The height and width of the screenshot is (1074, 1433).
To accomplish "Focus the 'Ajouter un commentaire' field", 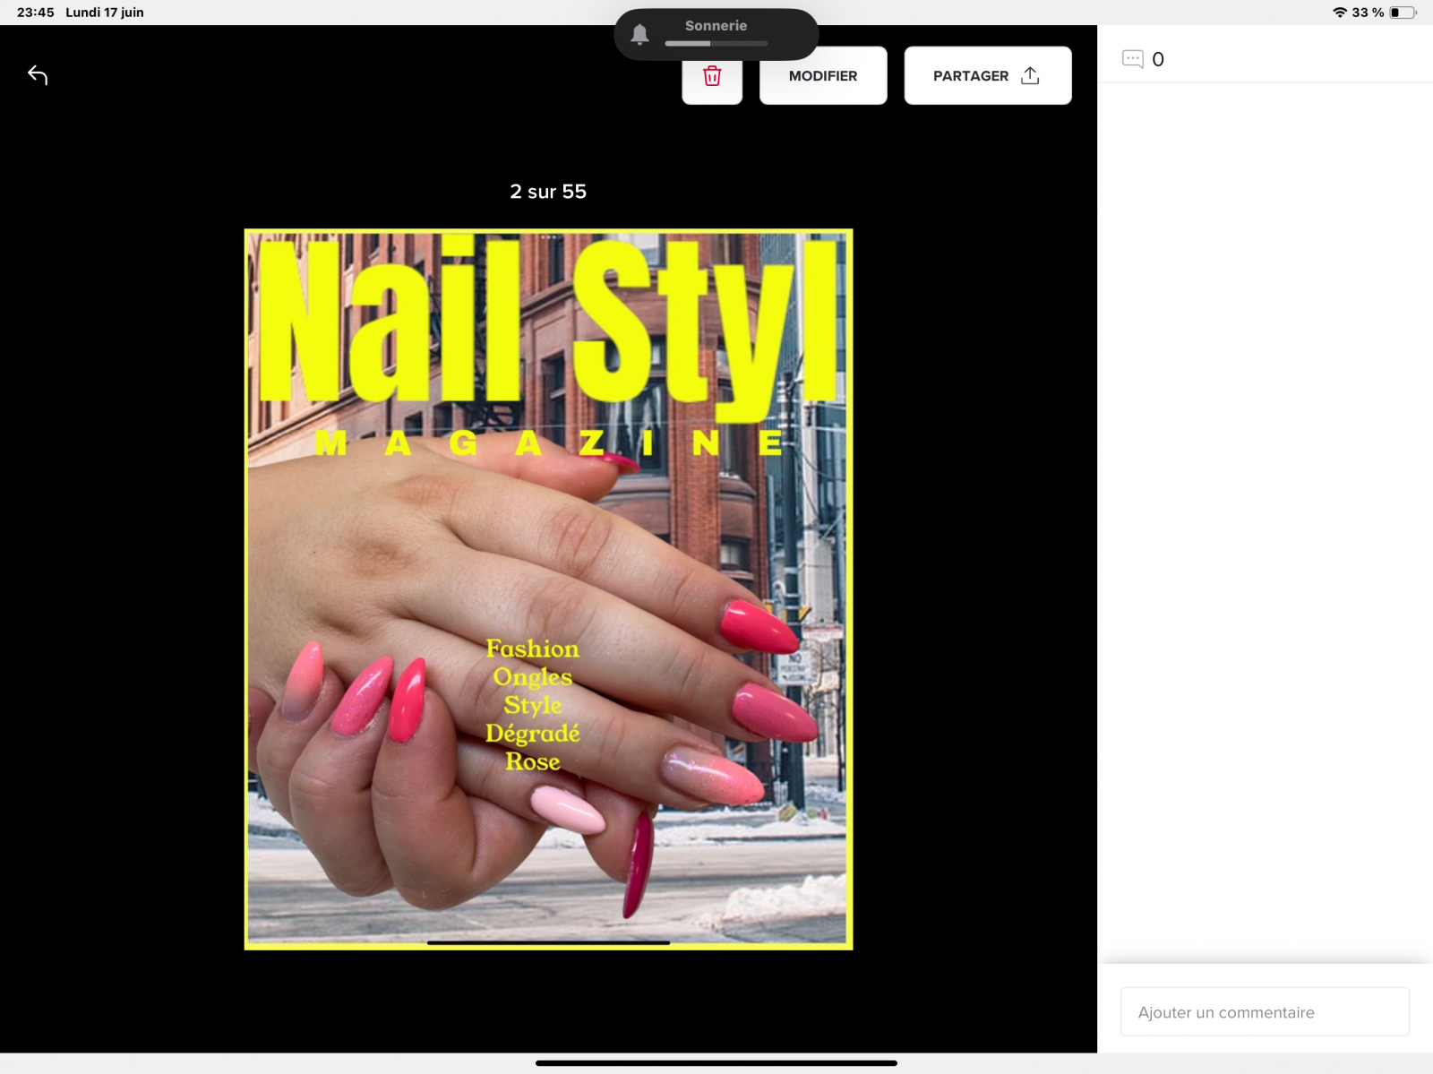I will [x=1264, y=1012].
